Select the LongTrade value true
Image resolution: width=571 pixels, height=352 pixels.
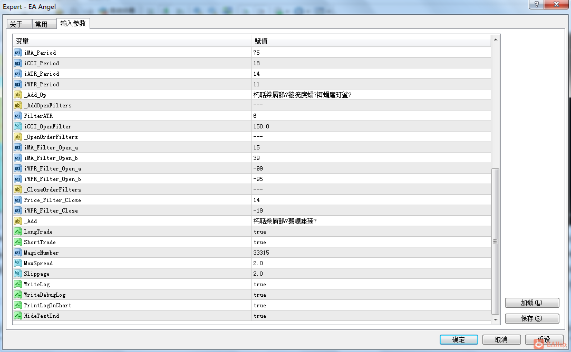[260, 232]
